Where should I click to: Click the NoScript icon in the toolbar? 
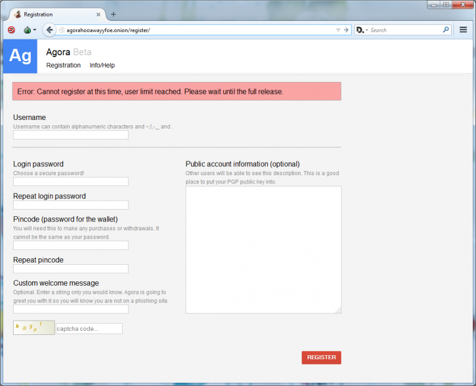point(11,30)
